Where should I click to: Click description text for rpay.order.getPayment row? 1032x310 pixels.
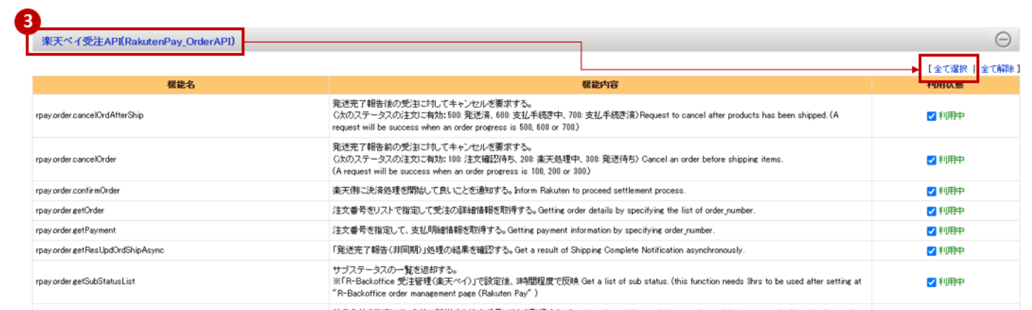[523, 230]
